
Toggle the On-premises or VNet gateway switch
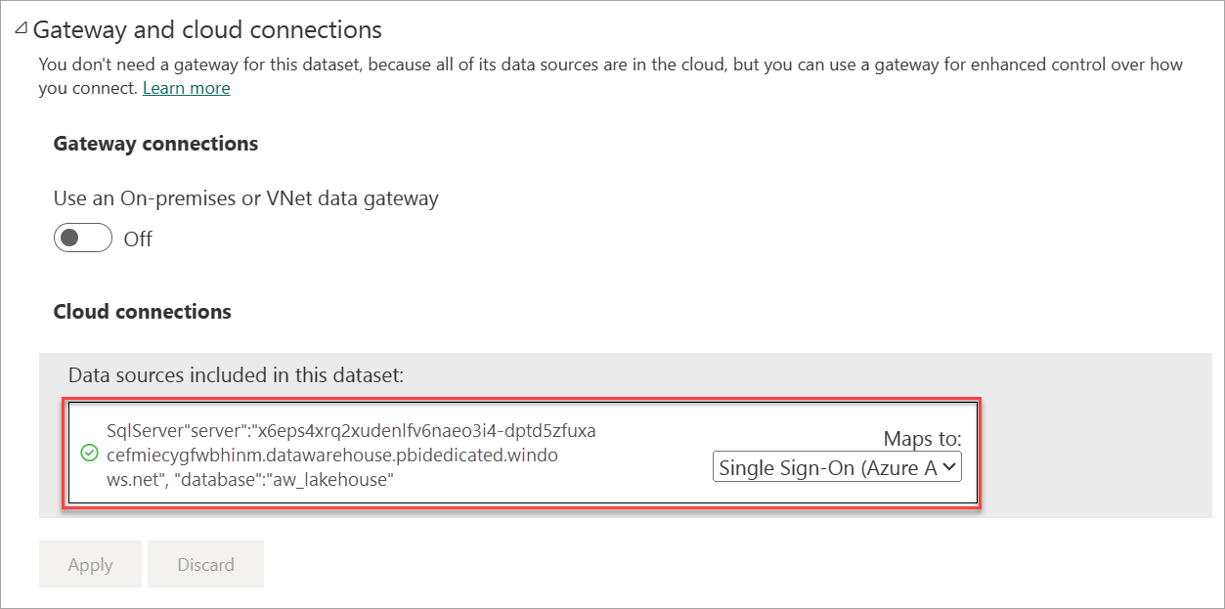pyautogui.click(x=83, y=239)
